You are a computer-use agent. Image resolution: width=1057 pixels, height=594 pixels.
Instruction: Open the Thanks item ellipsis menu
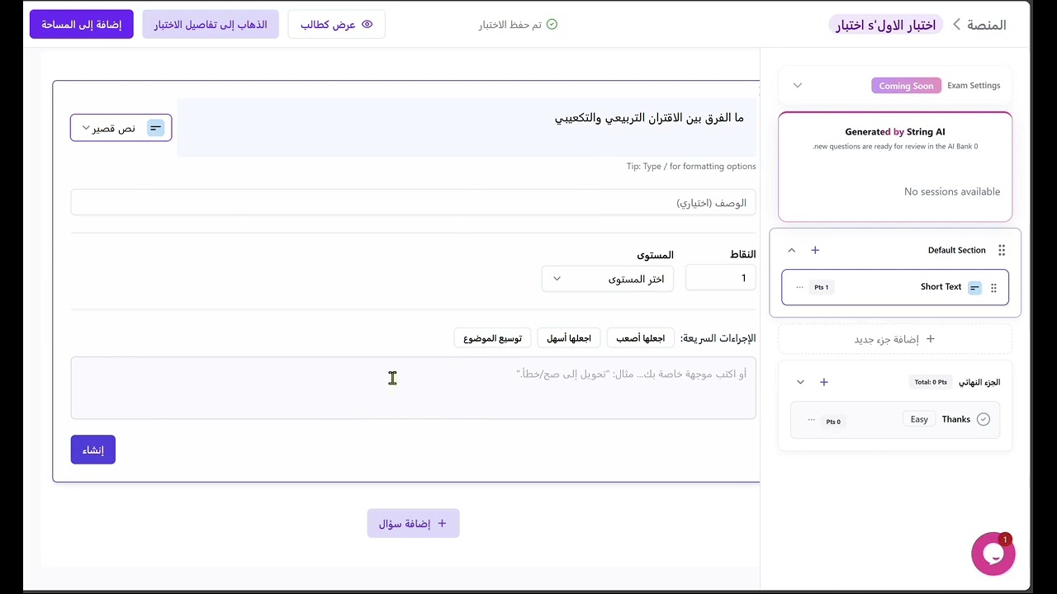pos(811,419)
